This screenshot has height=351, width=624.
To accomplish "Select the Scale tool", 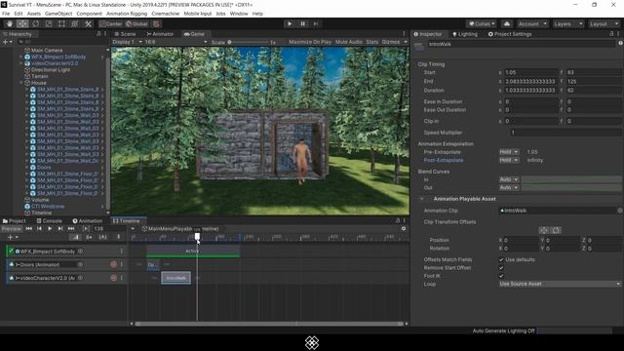I will [x=49, y=23].
